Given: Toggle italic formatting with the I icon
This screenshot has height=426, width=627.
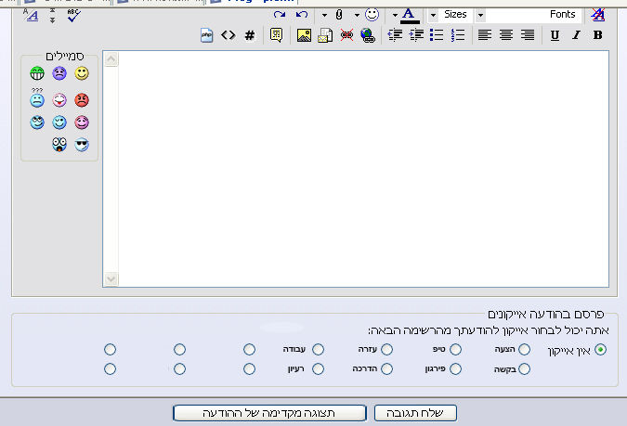Looking at the screenshot, I should click(x=576, y=35).
